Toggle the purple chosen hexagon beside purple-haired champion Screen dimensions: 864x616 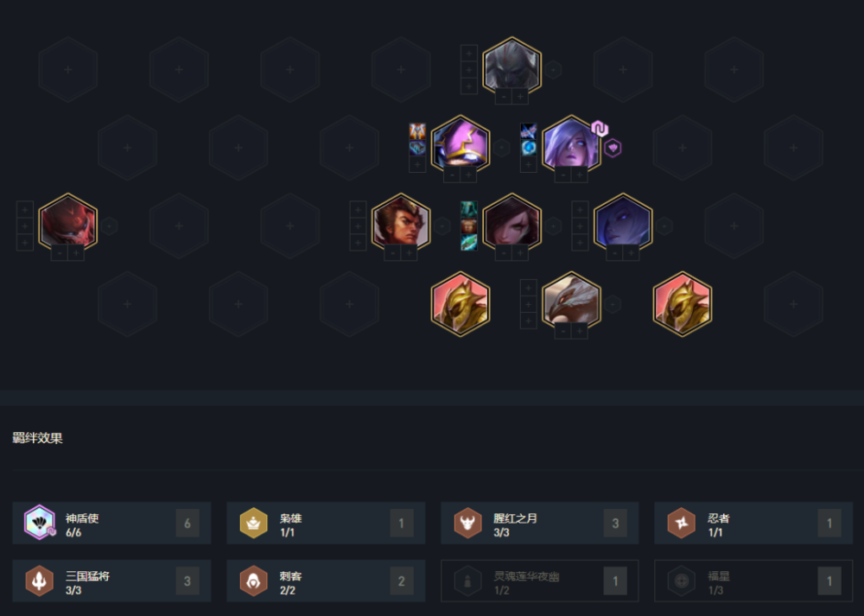pos(613,148)
